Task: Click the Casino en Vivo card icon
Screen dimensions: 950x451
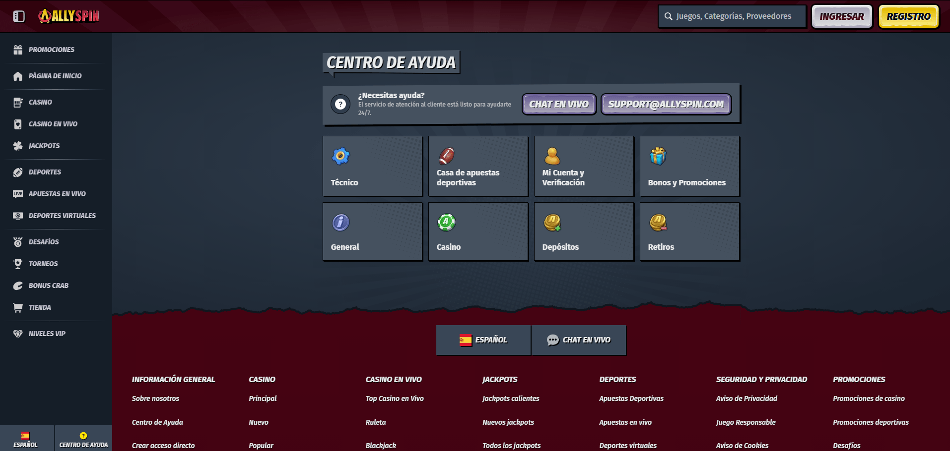Action: (18, 124)
